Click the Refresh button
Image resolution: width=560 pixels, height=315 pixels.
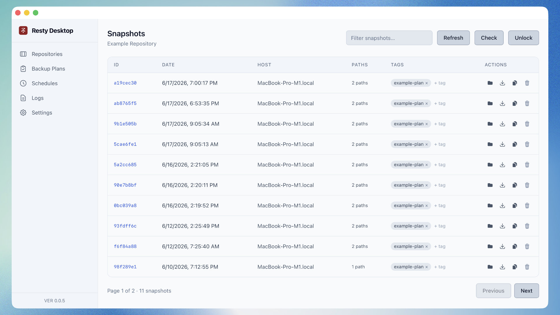(453, 38)
